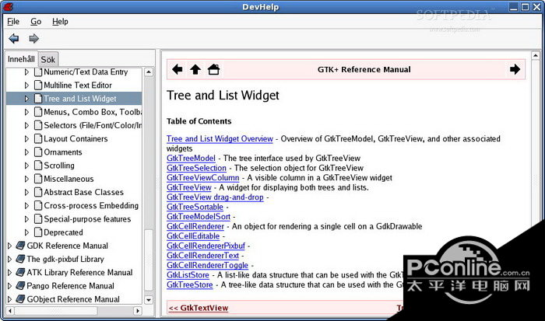
Task: Click page icon beside Multiline Text Editor
Action: 38,85
